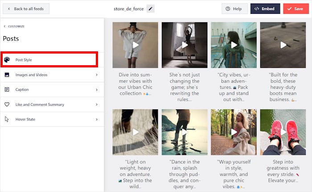312x192 pixels.
Task: Click caption "Dance in the rain"
Action: 185,174
